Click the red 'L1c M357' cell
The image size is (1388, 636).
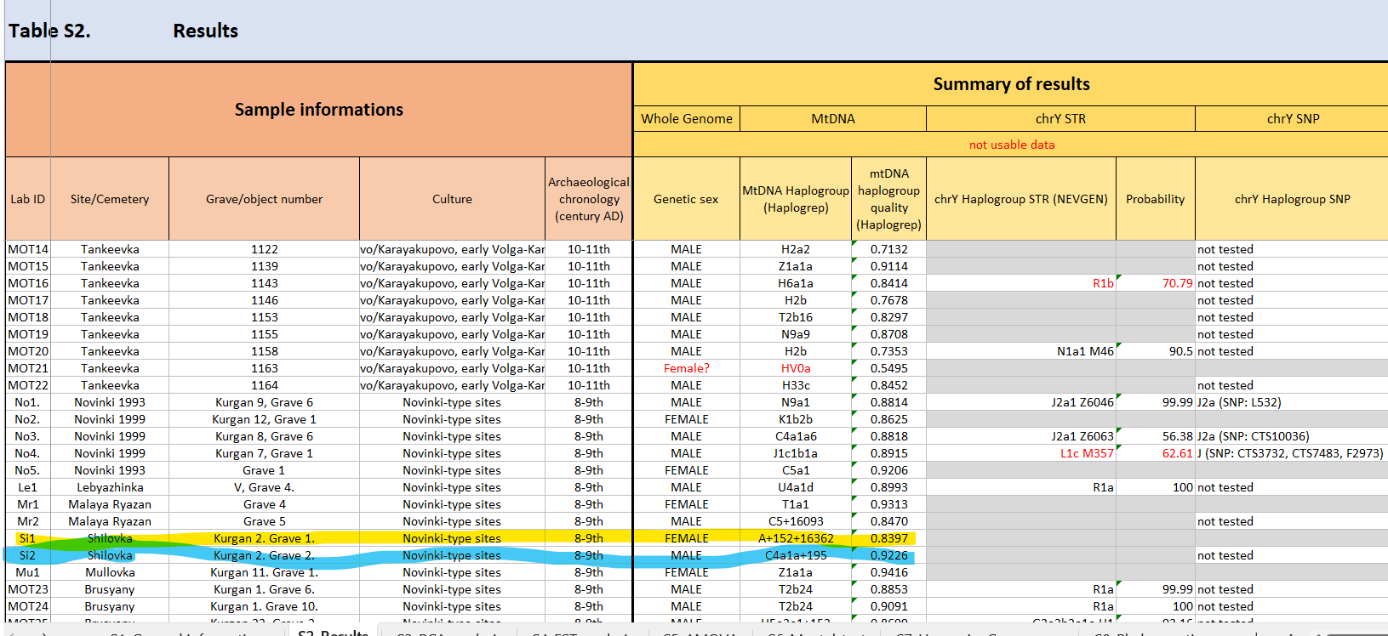[x=1086, y=453]
